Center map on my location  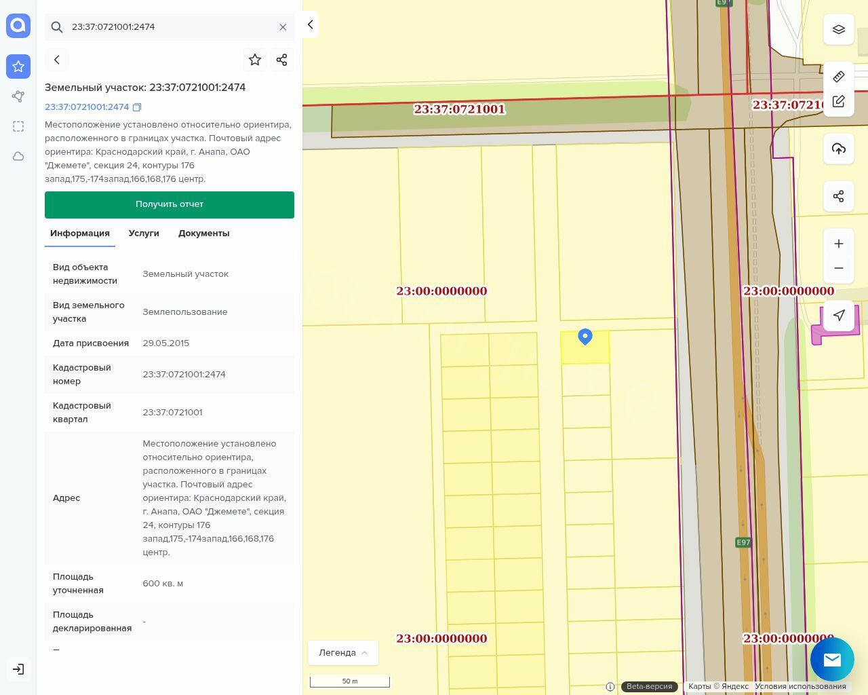point(839,315)
